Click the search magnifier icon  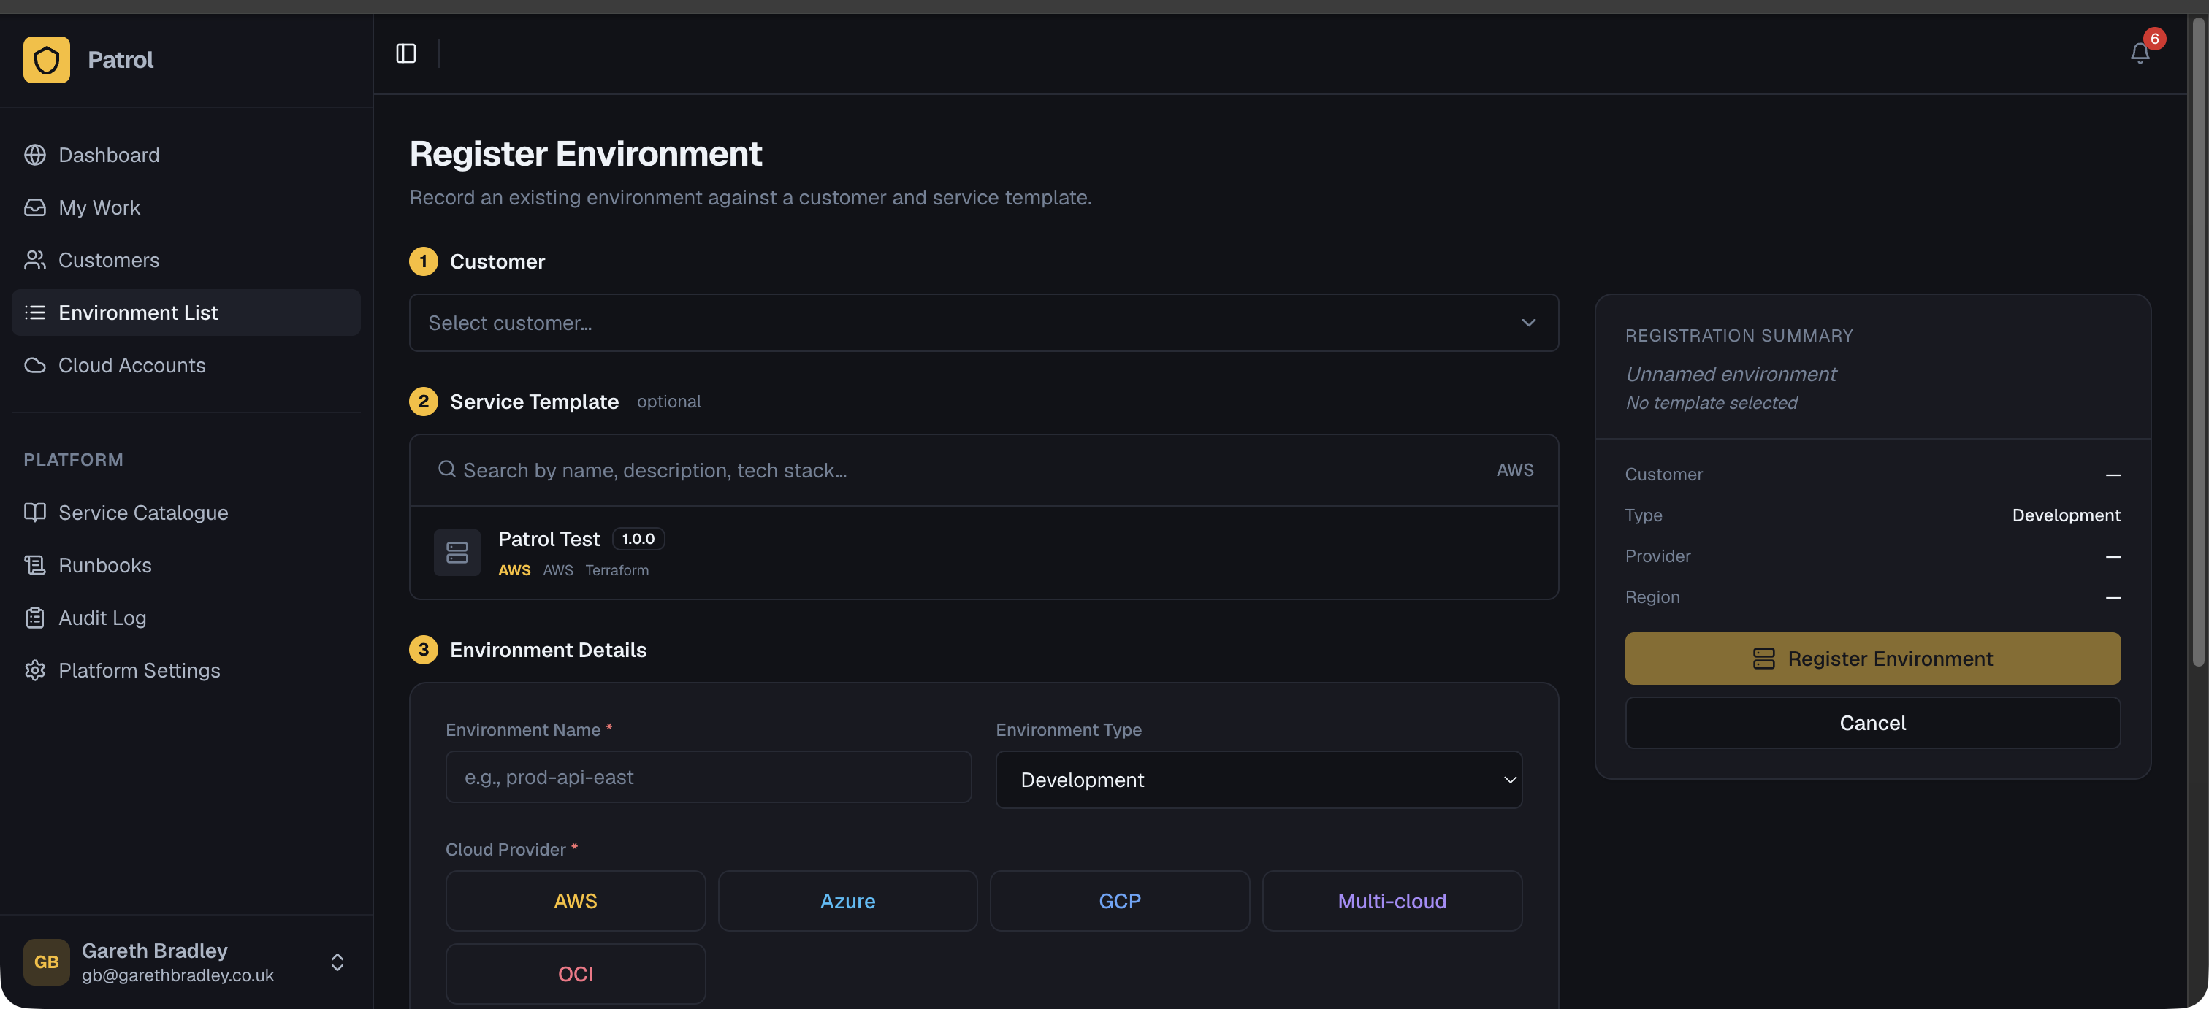pyautogui.click(x=447, y=469)
